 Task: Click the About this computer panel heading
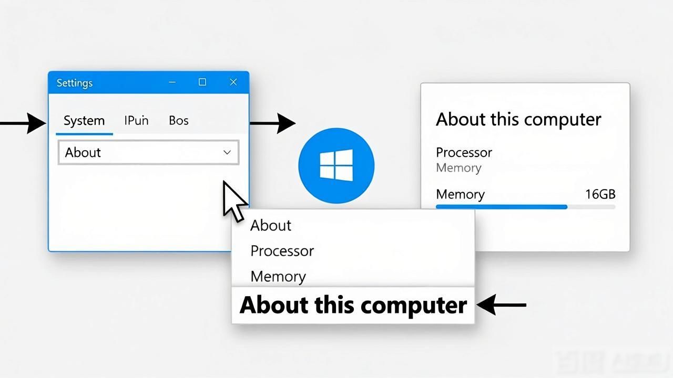(x=518, y=119)
